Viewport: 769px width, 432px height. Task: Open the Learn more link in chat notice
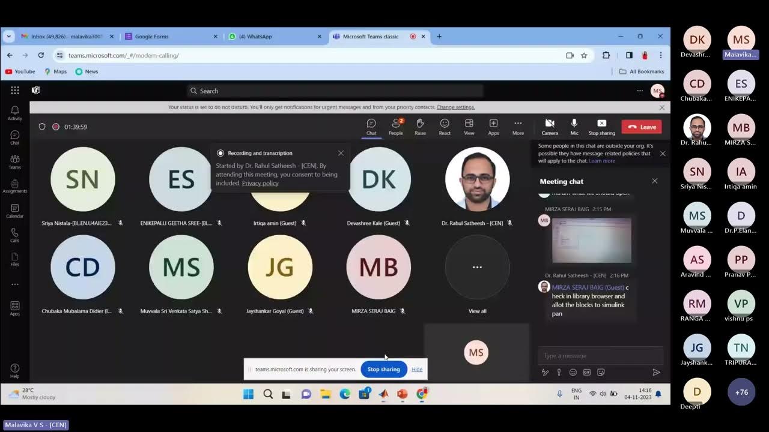602,161
